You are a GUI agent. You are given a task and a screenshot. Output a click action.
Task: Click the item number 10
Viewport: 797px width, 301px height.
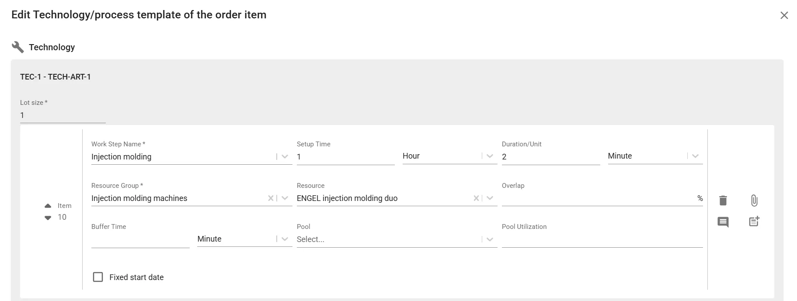pos(62,217)
